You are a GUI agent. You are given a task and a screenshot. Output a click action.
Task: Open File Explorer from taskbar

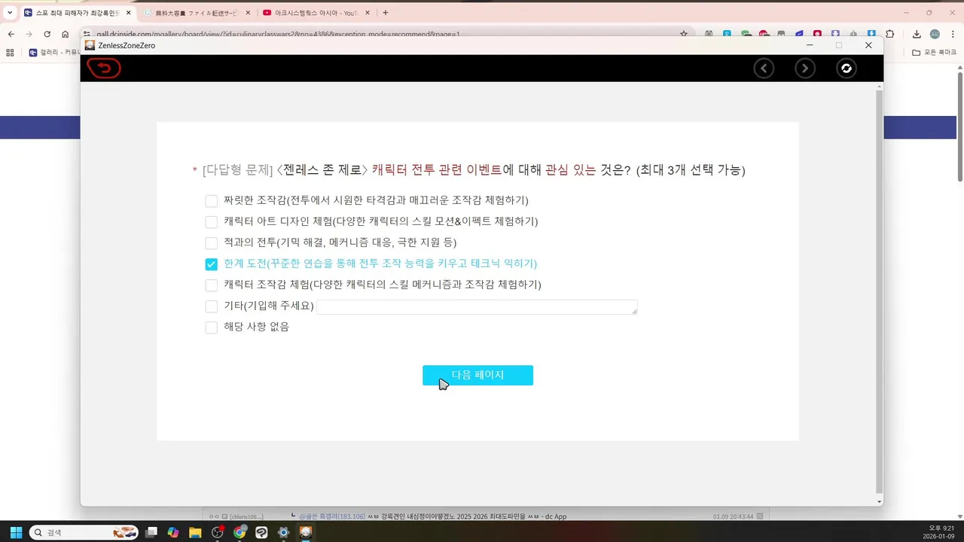click(195, 532)
